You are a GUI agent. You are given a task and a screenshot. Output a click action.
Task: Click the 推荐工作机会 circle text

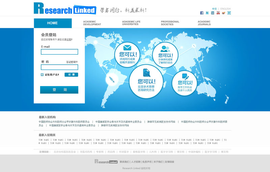pos(185,87)
